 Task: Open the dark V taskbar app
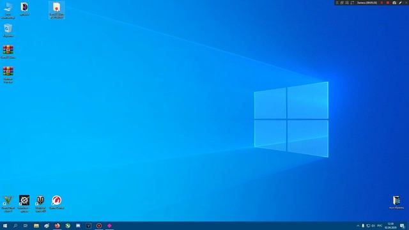(88, 226)
